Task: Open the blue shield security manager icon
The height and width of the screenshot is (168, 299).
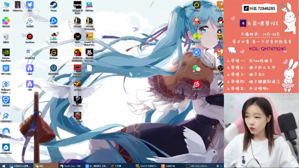Action: [6, 100]
